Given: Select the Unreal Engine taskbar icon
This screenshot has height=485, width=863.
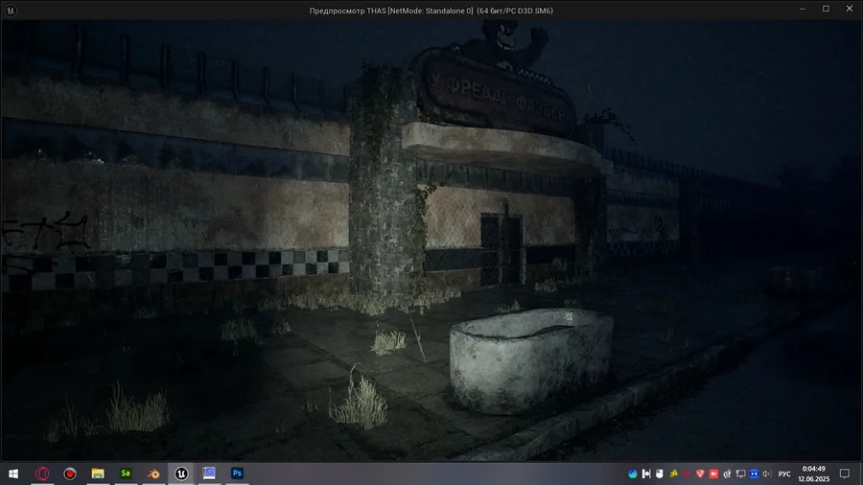Looking at the screenshot, I should coord(181,473).
